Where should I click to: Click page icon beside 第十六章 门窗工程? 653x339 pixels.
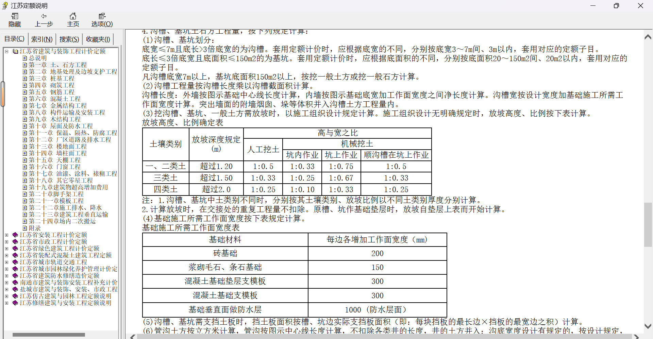coord(25,167)
